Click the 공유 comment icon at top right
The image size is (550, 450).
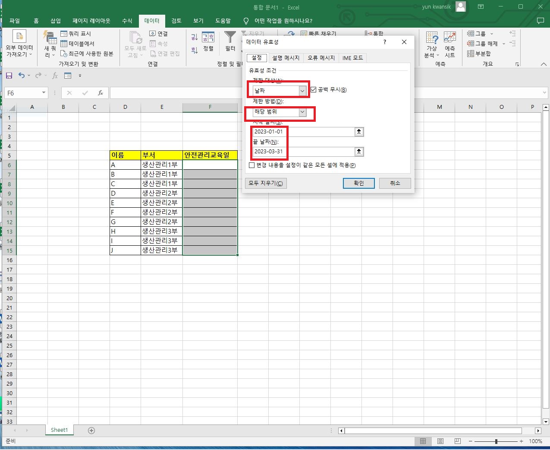541,21
